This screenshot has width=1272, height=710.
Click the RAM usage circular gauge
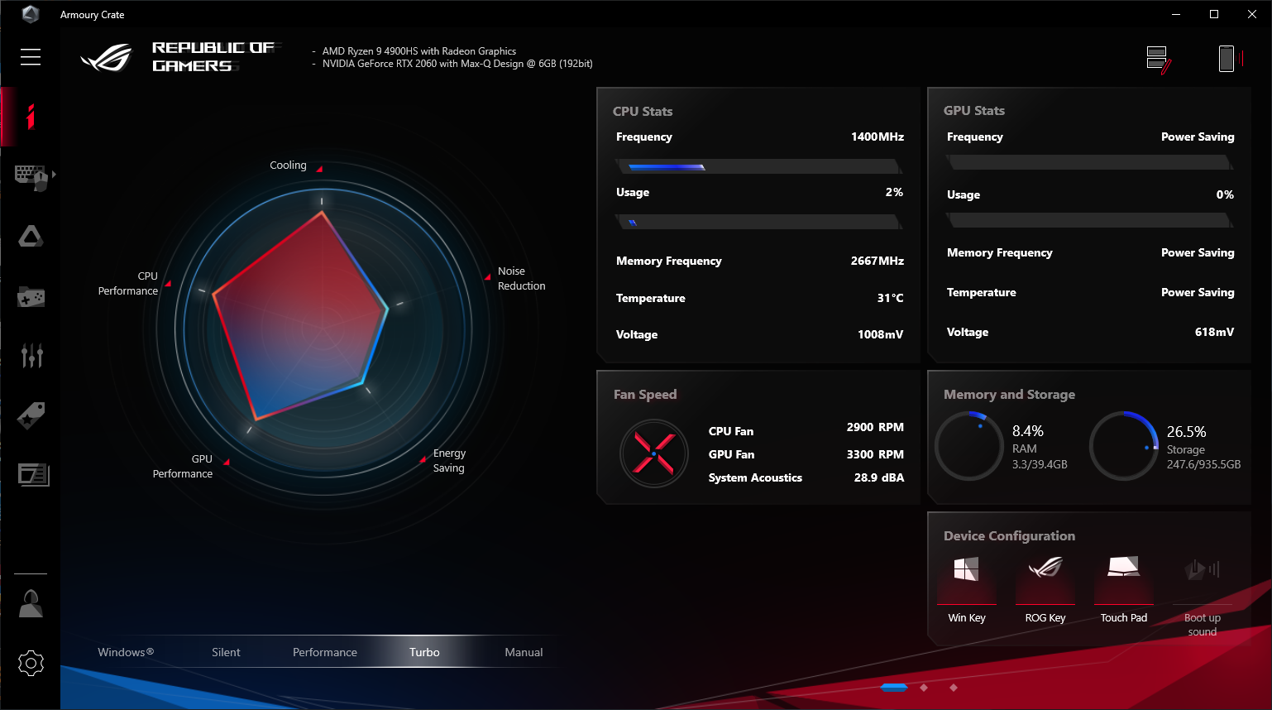tap(968, 446)
